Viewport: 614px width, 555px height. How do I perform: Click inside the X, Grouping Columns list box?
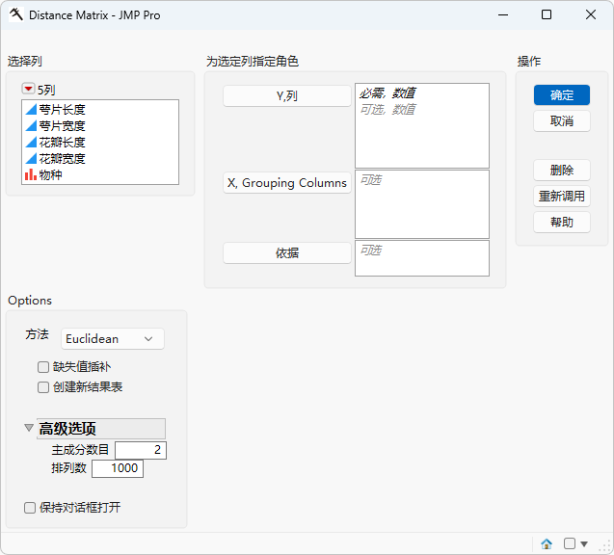tap(422, 204)
